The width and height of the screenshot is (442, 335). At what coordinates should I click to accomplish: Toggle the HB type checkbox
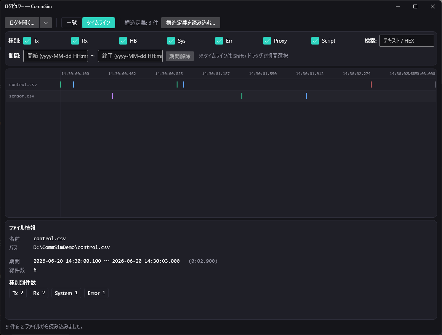pos(123,41)
